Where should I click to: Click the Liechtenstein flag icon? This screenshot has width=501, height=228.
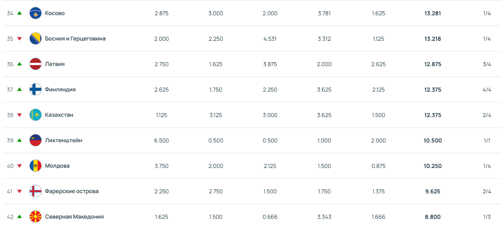click(35, 140)
